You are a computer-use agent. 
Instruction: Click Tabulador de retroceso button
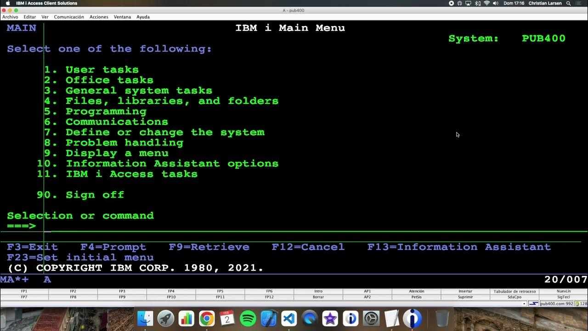514,291
